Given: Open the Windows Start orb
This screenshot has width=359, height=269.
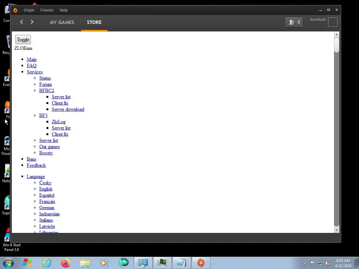Looking at the screenshot, I should (x=8, y=263).
